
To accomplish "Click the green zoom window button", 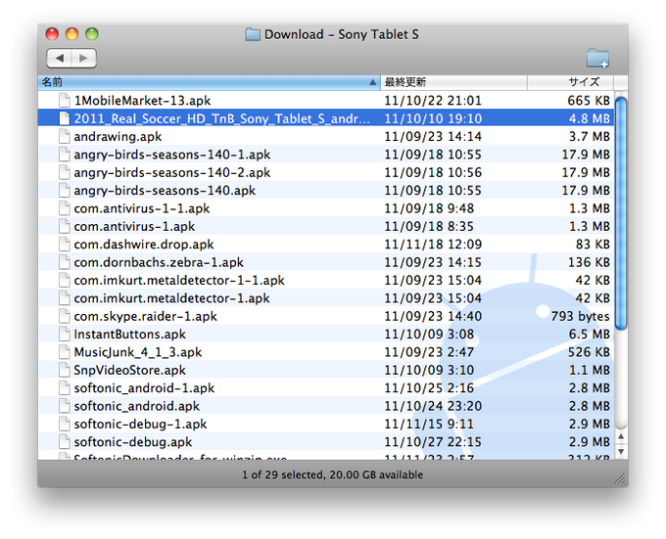I will pyautogui.click(x=92, y=34).
